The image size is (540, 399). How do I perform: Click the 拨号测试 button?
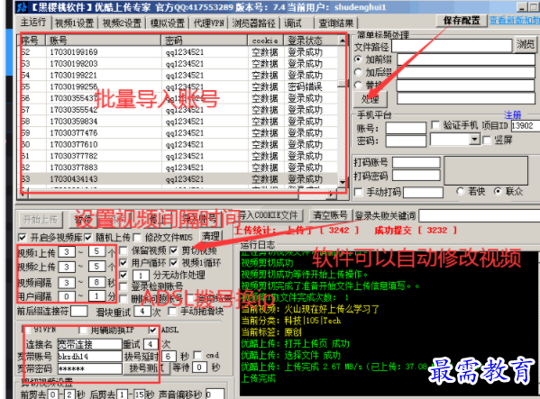tap(146, 368)
